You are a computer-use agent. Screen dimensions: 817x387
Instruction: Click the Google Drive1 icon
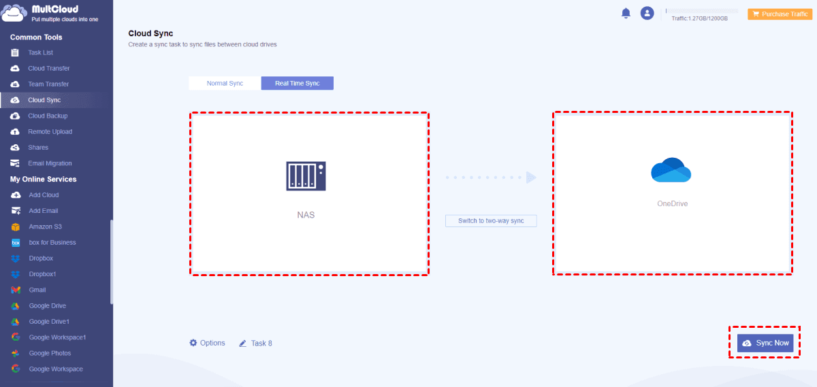click(x=15, y=322)
